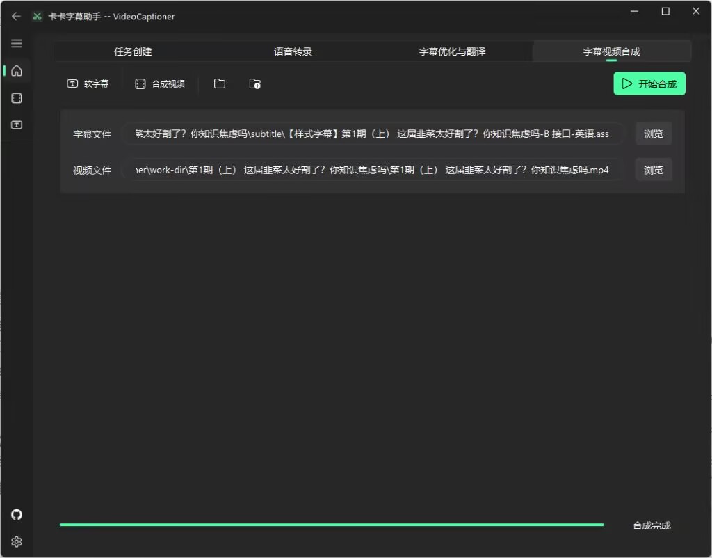Image resolution: width=712 pixels, height=558 pixels.
Task: Open the folder icon in the toolbar
Action: pyautogui.click(x=219, y=83)
